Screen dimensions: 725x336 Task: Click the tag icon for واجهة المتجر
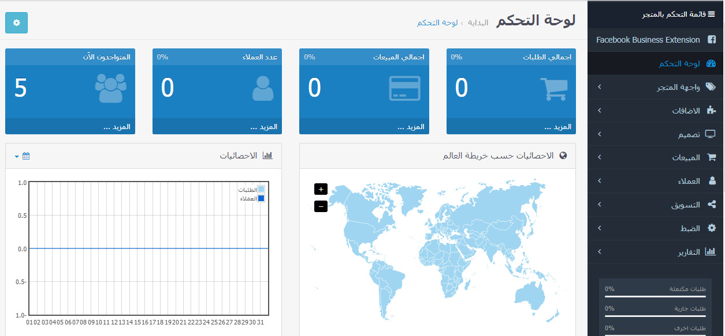tap(711, 87)
